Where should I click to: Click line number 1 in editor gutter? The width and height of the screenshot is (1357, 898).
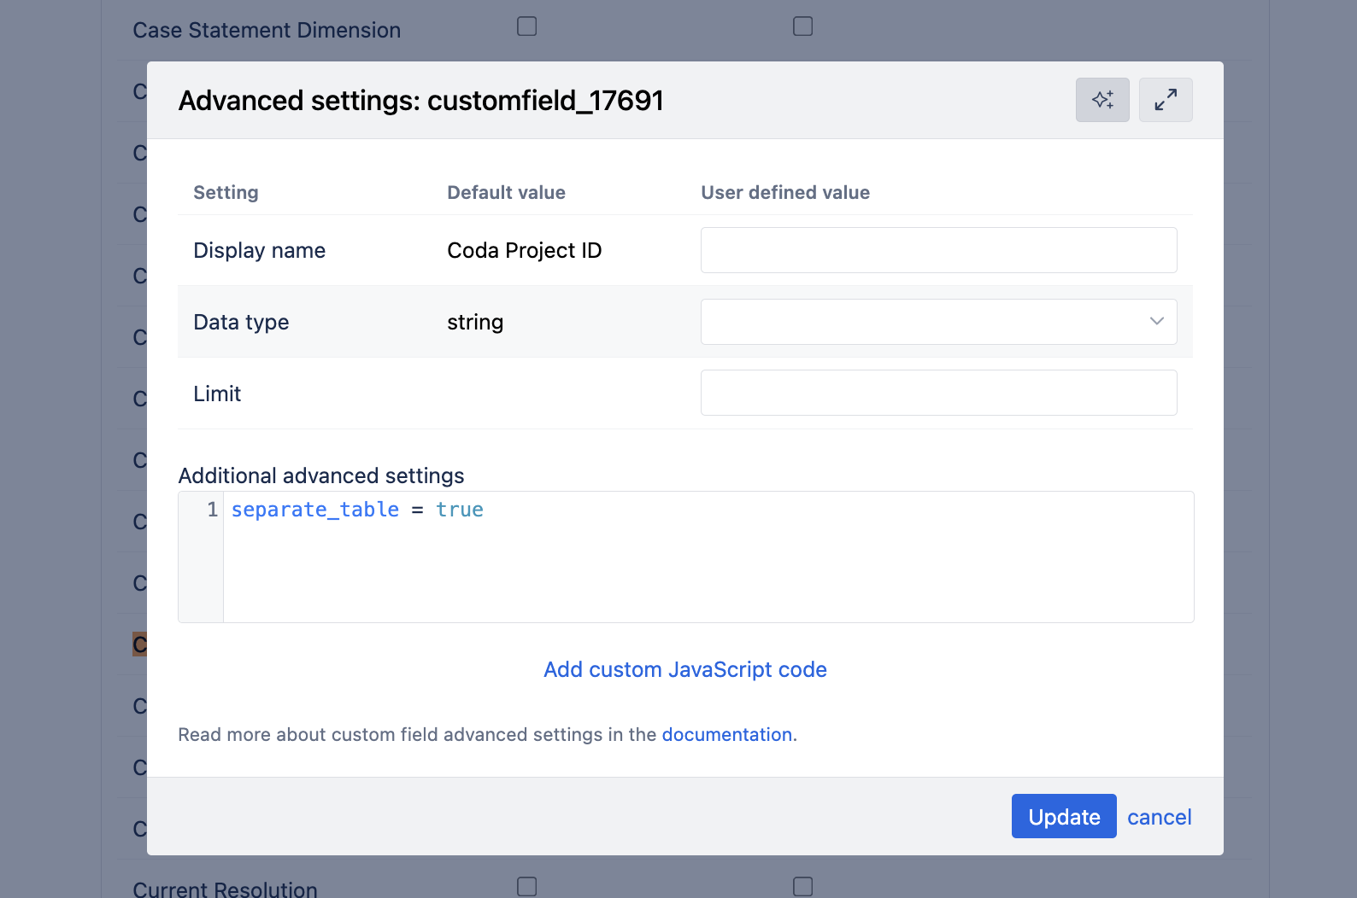pos(212,510)
